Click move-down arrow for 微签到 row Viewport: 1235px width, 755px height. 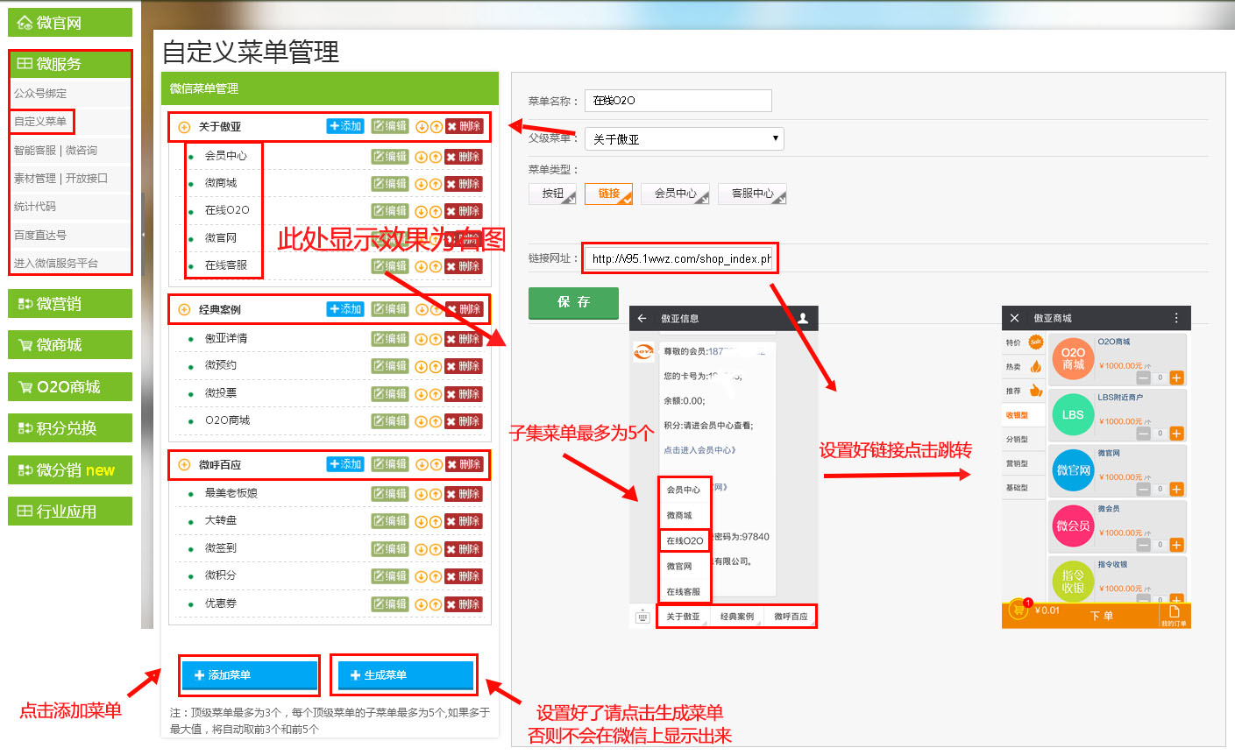[421, 549]
